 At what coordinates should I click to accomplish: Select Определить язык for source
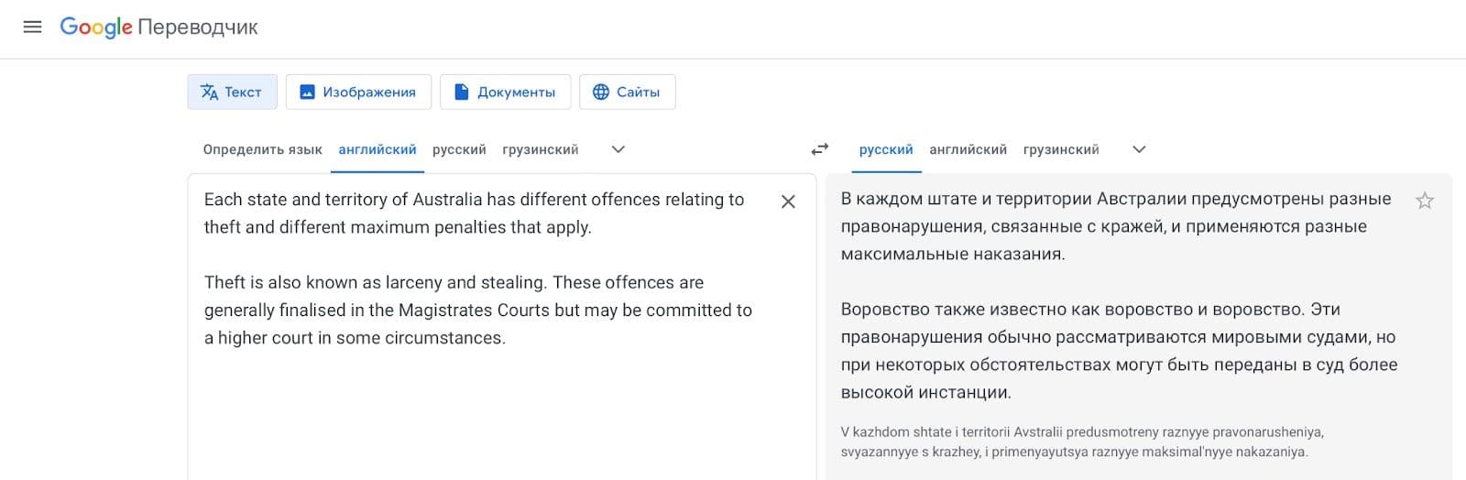pyautogui.click(x=262, y=149)
